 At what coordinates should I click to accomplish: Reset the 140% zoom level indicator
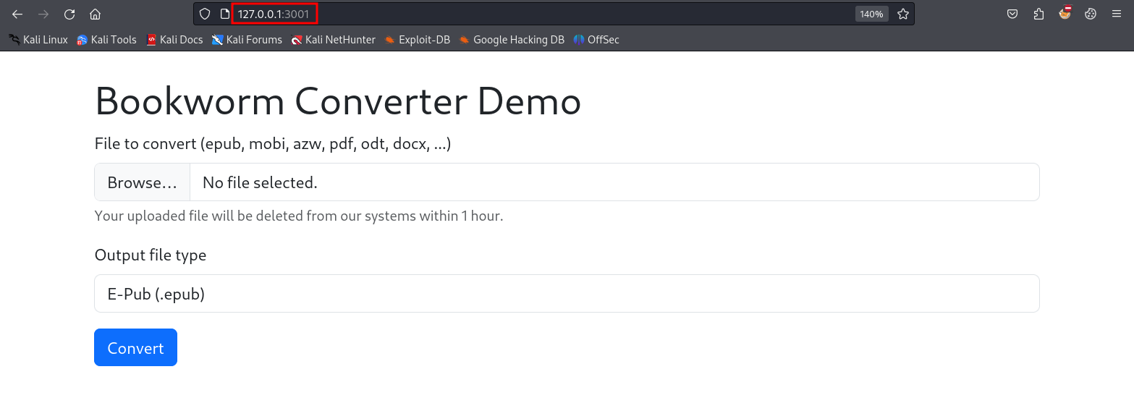pos(871,14)
